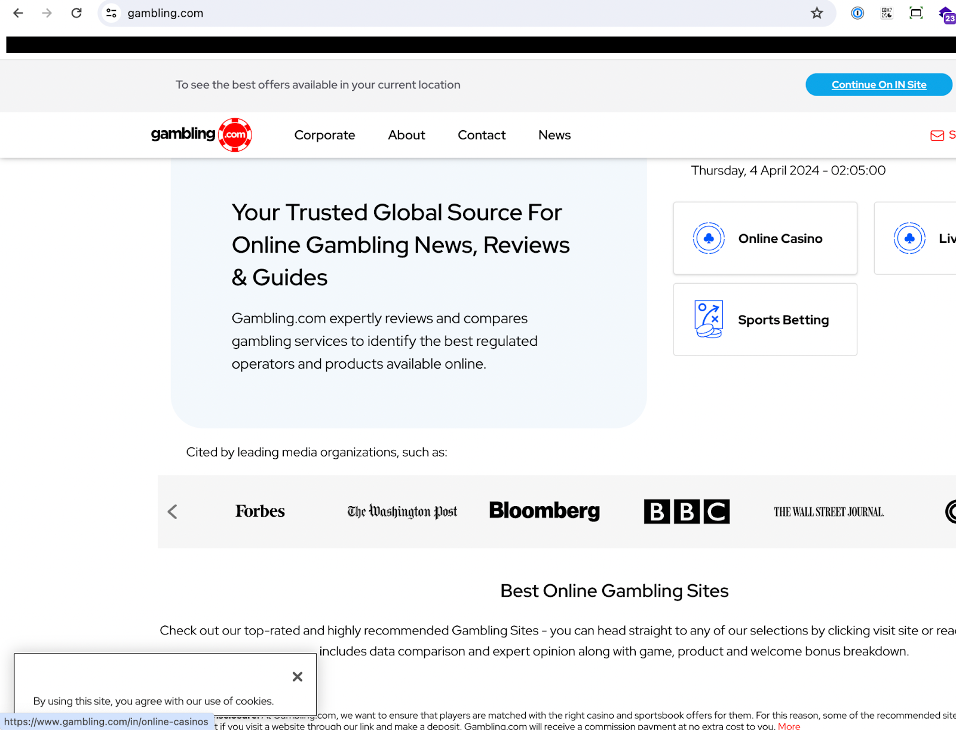
Task: Click the date Thursday, 4 April 2024 text
Action: click(788, 170)
